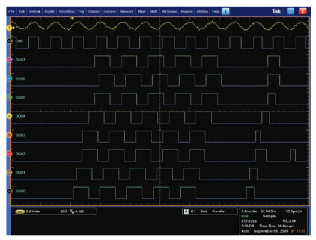Screen dimensions: 316x240
Task: Select the green DQS5 channel handle
Action: tap(9, 97)
